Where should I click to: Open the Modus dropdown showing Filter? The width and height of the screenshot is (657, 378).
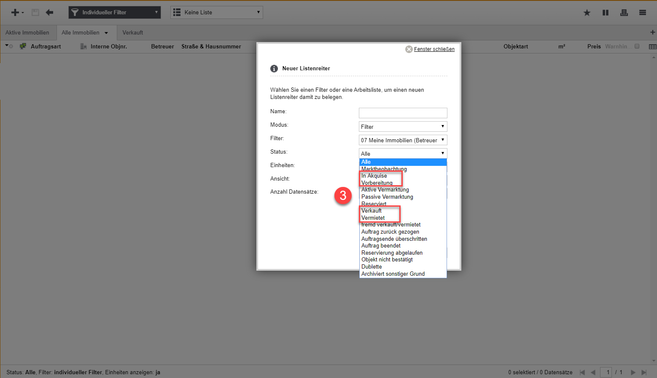click(x=402, y=127)
